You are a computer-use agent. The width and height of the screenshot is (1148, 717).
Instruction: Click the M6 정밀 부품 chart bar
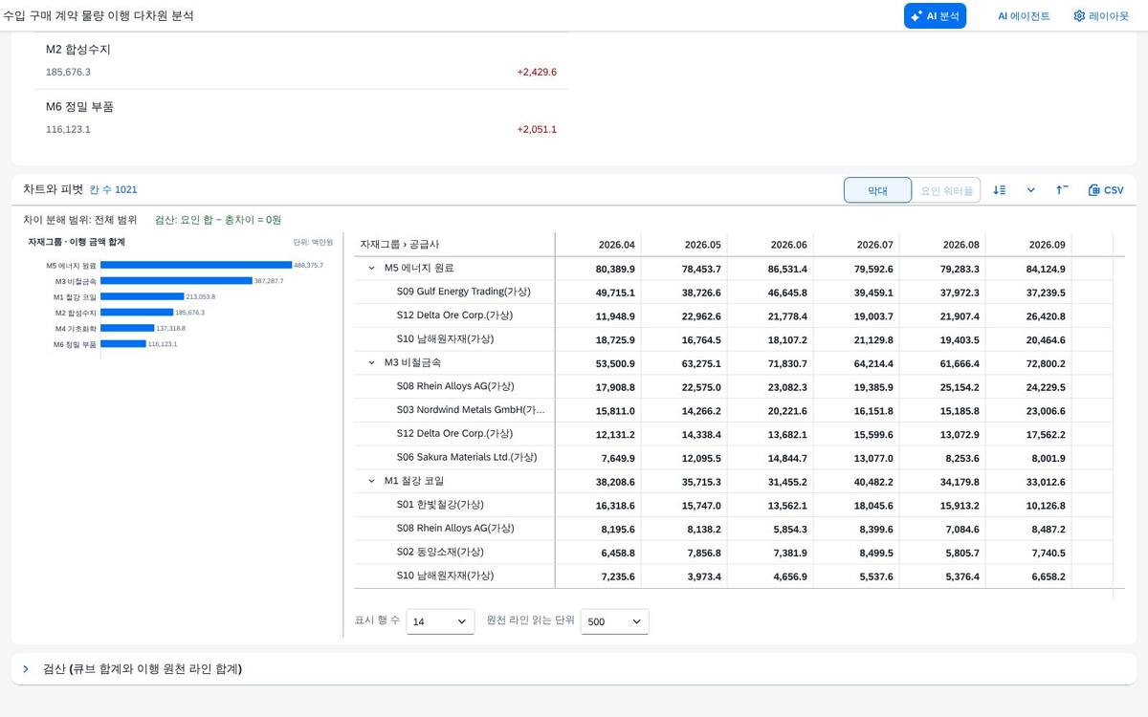coord(123,344)
